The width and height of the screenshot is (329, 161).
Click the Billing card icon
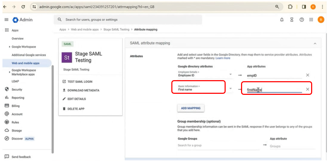(7, 106)
